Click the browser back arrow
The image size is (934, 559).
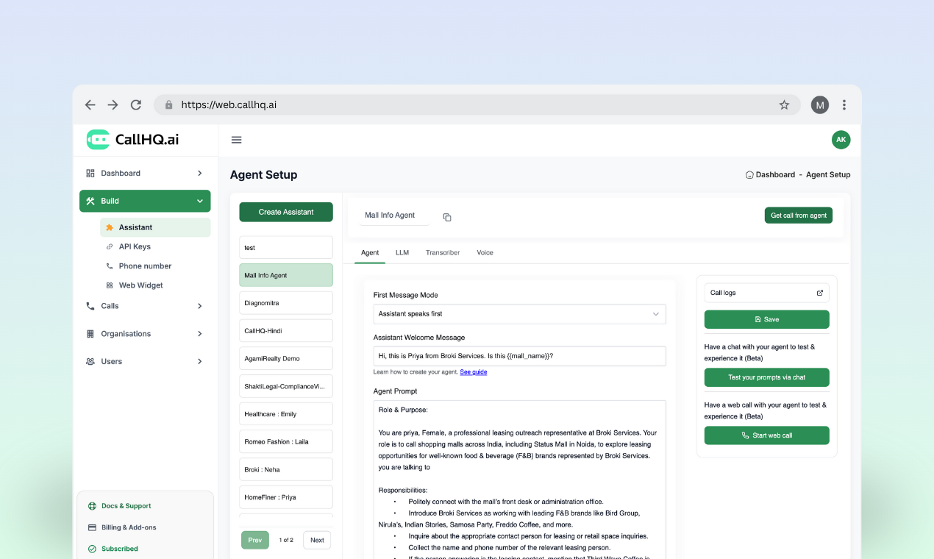click(90, 105)
